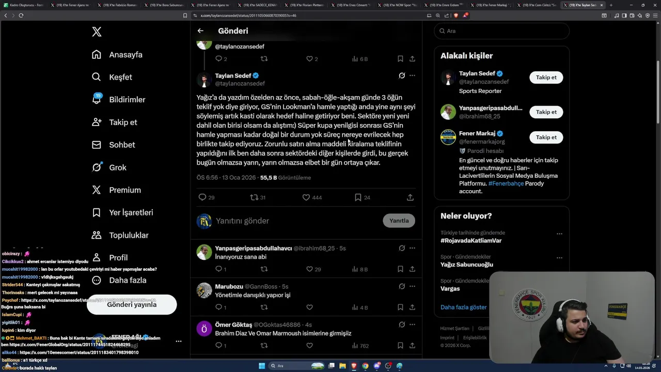
Task: Click Gönderi yayınla button
Action: coord(132,305)
